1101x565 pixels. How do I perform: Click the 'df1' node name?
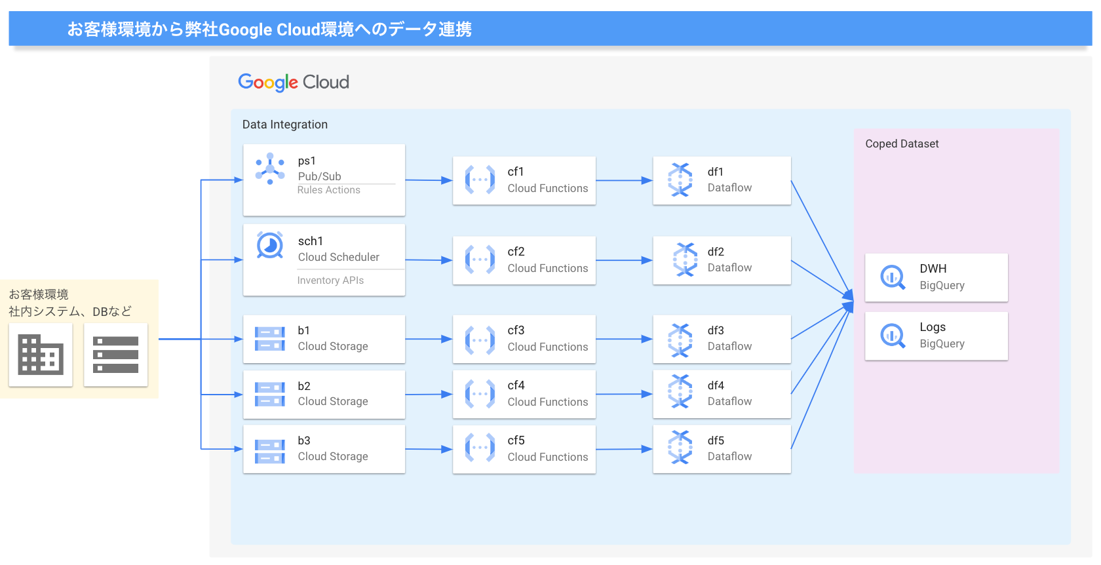click(716, 172)
